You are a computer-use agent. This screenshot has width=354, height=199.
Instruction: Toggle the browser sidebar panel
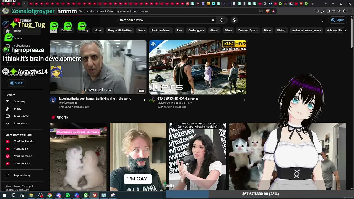tap(328, 11)
